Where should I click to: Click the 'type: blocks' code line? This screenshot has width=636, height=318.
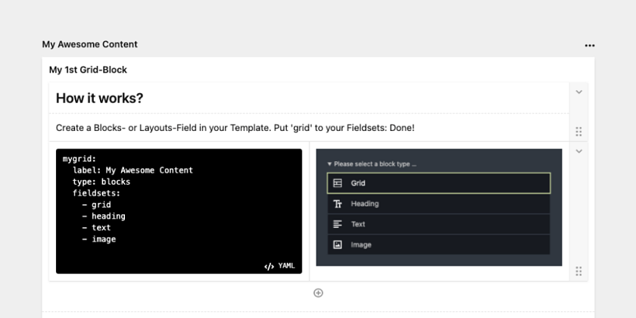(101, 182)
